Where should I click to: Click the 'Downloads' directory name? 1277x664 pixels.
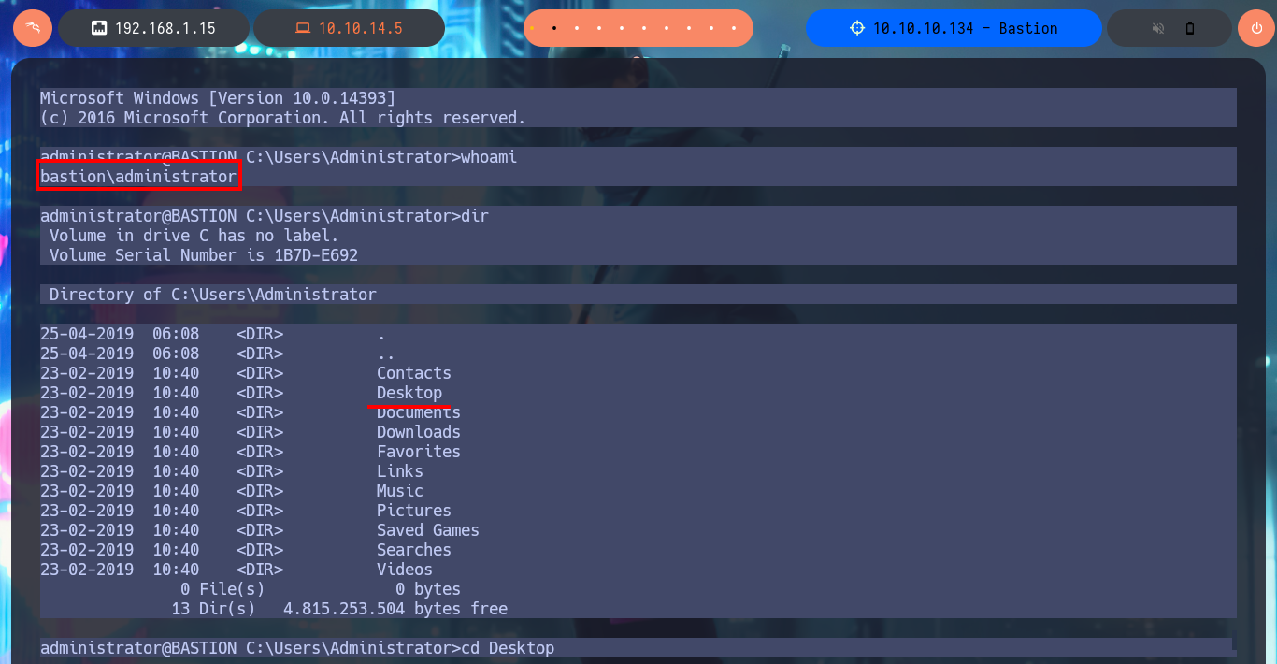click(x=419, y=432)
